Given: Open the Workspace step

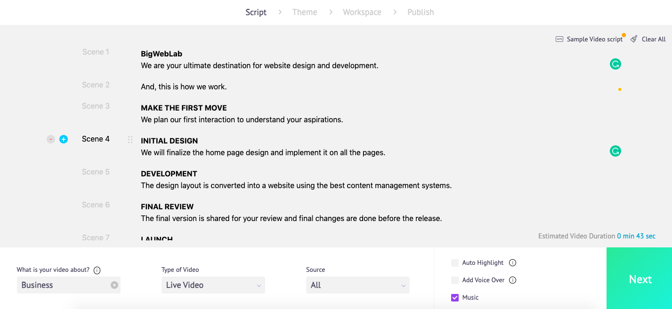Looking at the screenshot, I should pyautogui.click(x=362, y=12).
